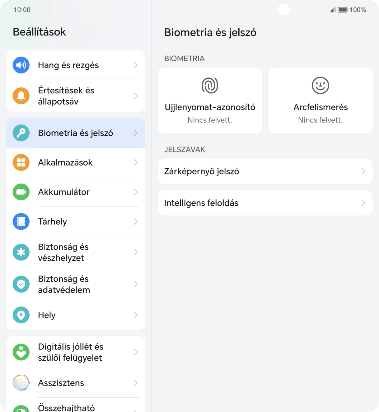
Task: Select Asszisztens menu entry
Action: pyautogui.click(x=76, y=383)
